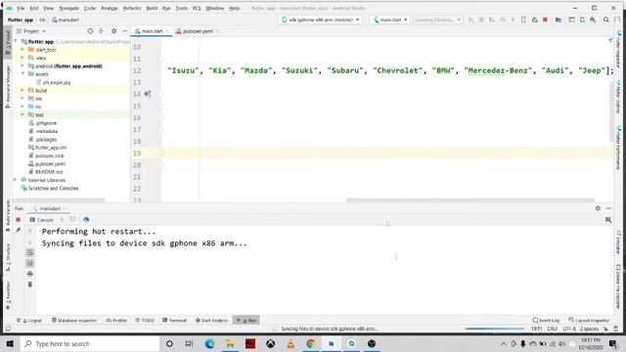Open the VCS menu
The height and width of the screenshot is (352, 626).
(197, 8)
